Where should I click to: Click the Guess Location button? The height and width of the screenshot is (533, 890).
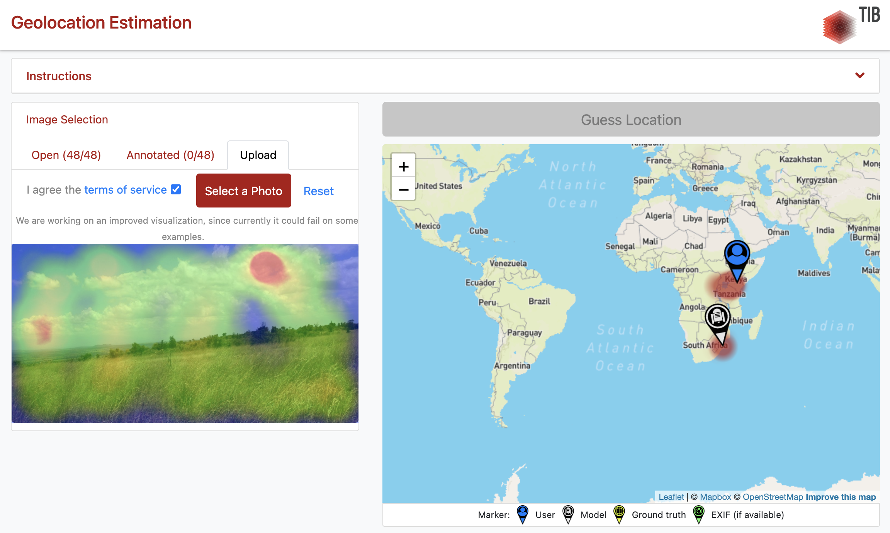(631, 120)
